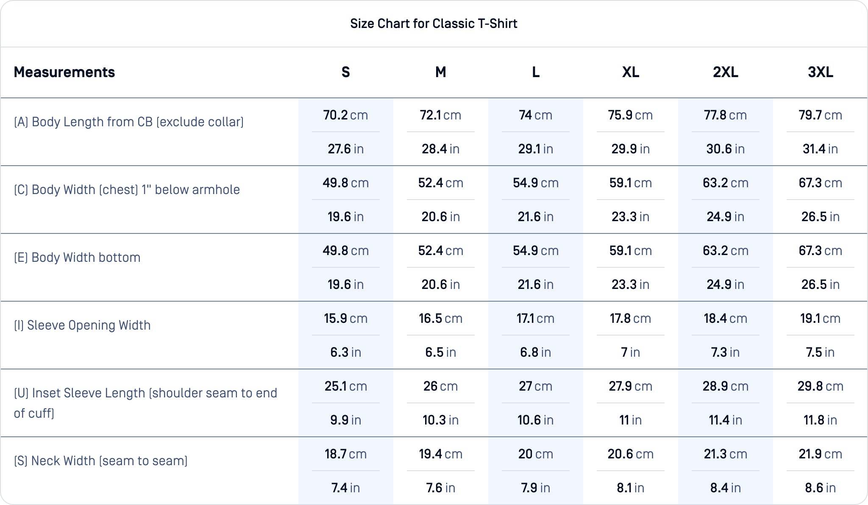Click the 20.6 cm neck width cell
This screenshot has height=505, width=868.
(x=631, y=454)
